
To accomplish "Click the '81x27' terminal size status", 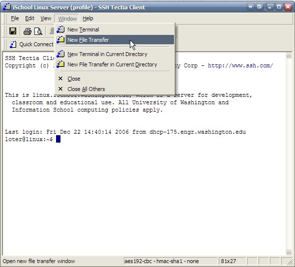I will point(228,261).
